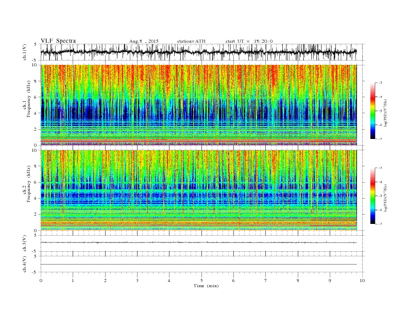Click the "Time (min)" x-axis label

pyautogui.click(x=206, y=286)
